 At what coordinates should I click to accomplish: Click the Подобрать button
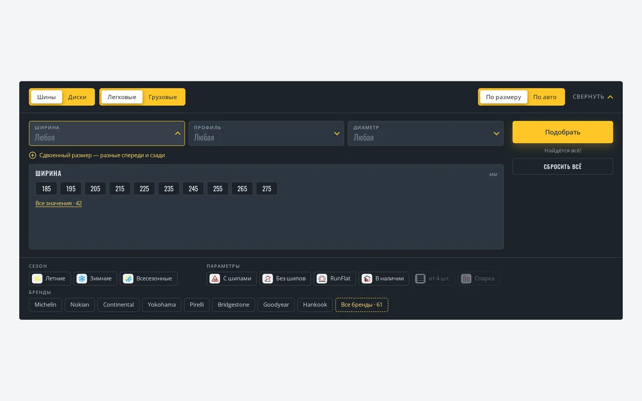click(x=563, y=132)
